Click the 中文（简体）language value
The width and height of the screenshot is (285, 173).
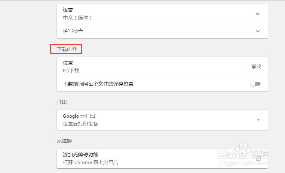[77, 18]
